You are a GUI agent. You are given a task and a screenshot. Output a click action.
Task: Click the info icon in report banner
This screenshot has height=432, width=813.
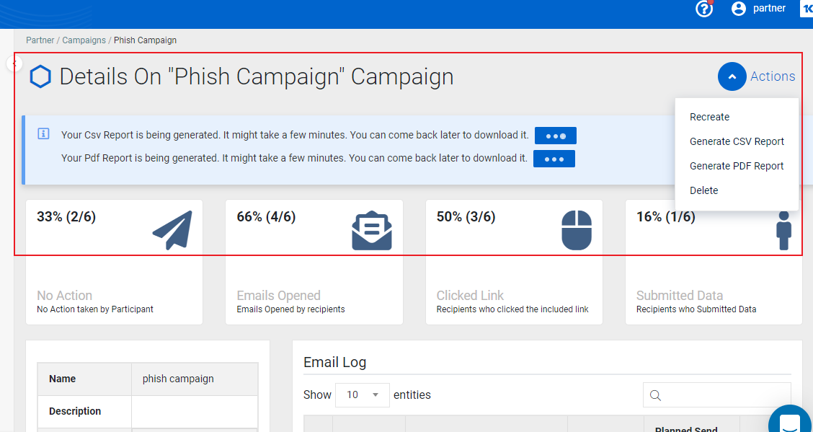click(x=43, y=134)
